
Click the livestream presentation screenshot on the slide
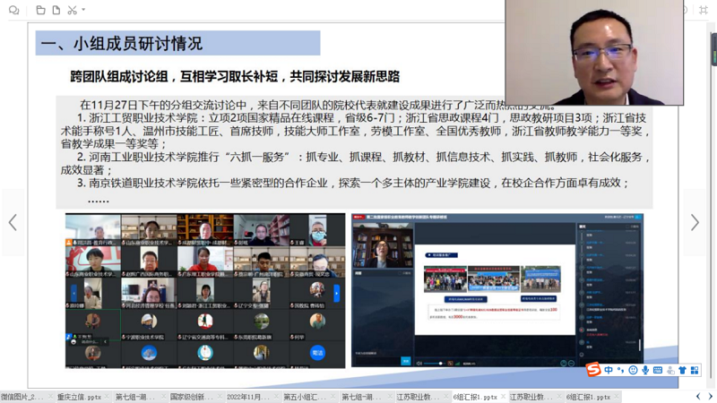(x=497, y=290)
